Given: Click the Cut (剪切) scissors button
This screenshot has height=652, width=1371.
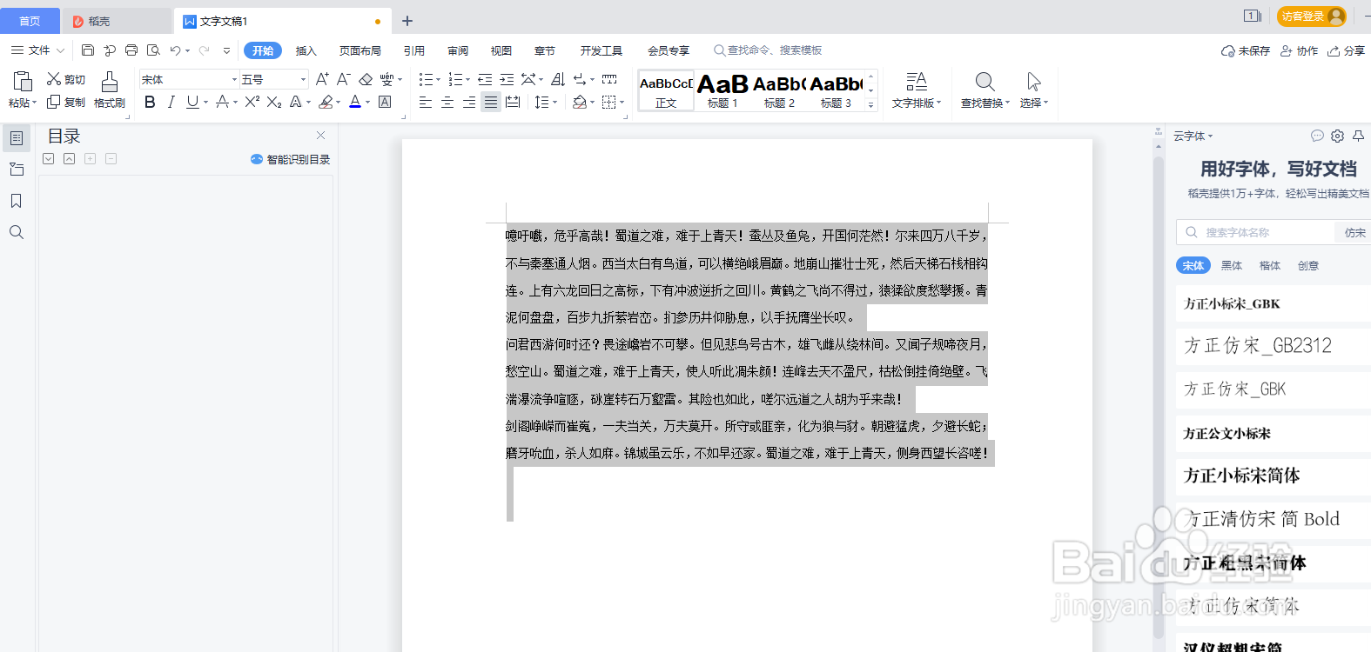Looking at the screenshot, I should 66,79.
